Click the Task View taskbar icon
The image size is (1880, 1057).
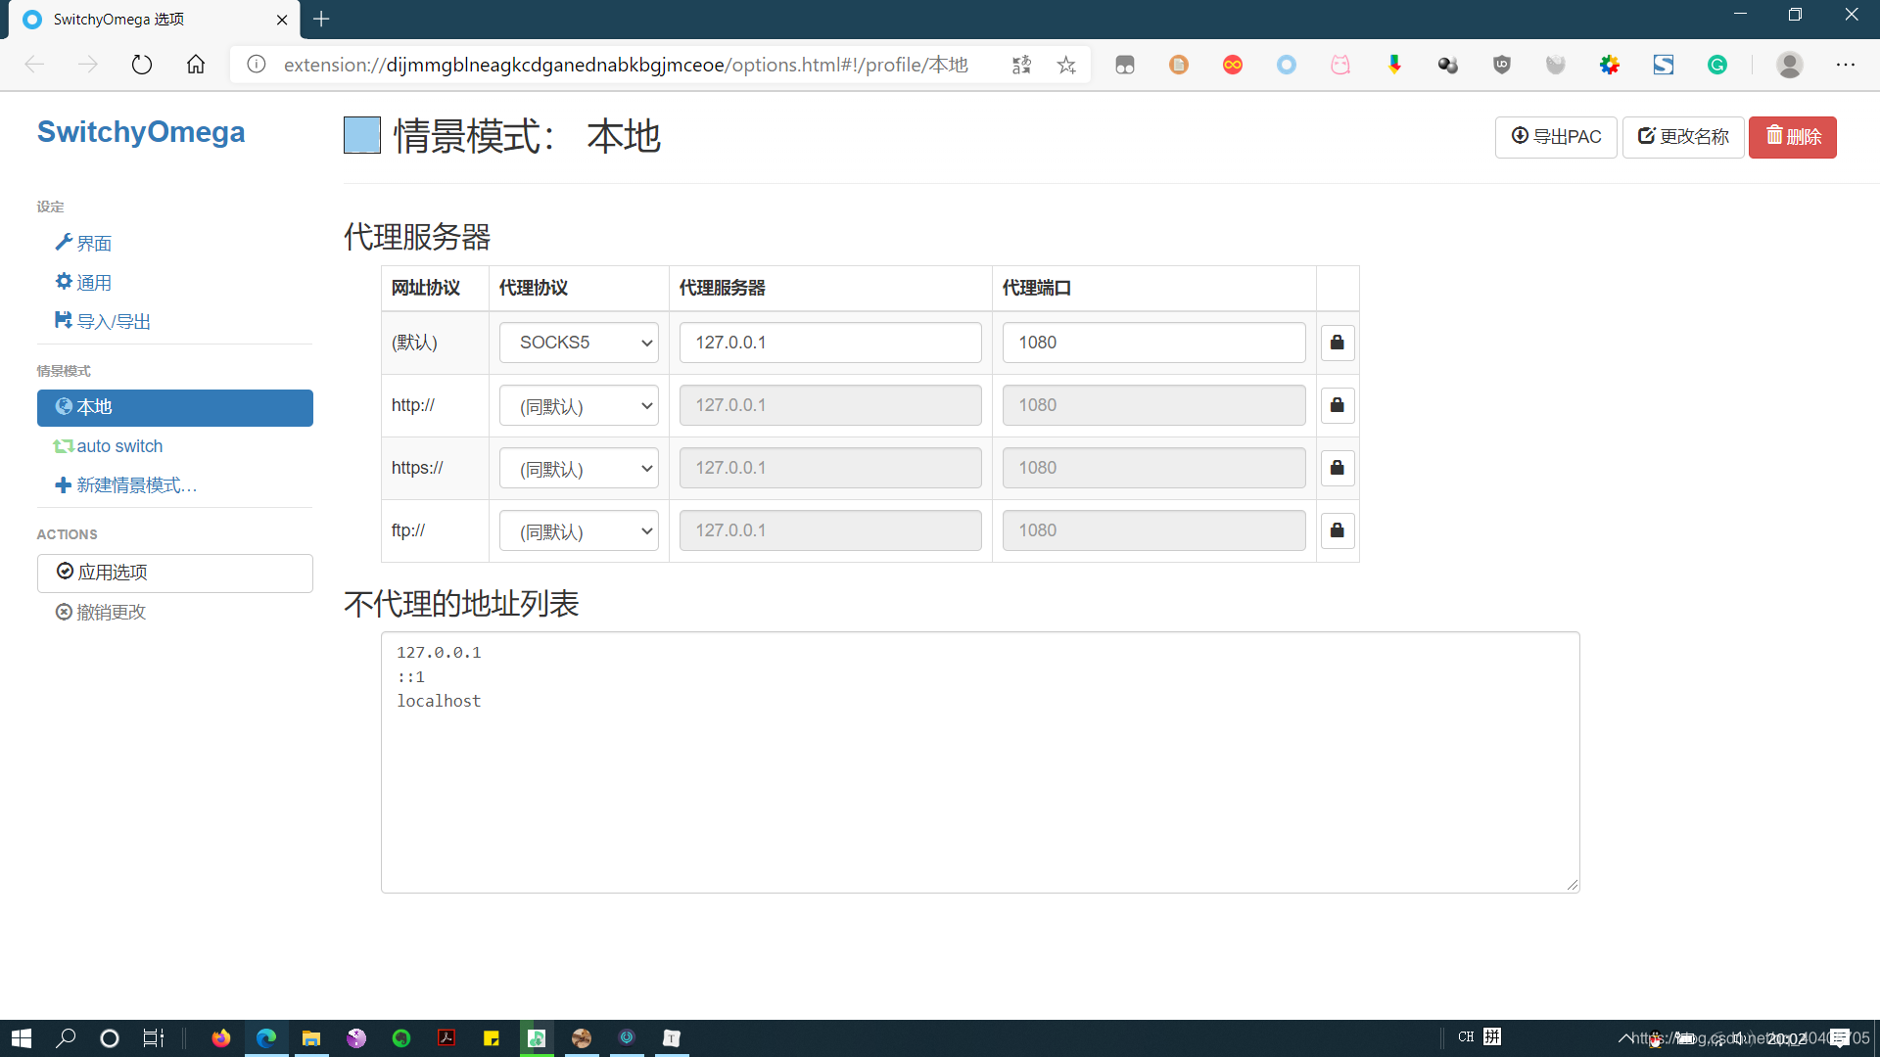pos(154,1037)
